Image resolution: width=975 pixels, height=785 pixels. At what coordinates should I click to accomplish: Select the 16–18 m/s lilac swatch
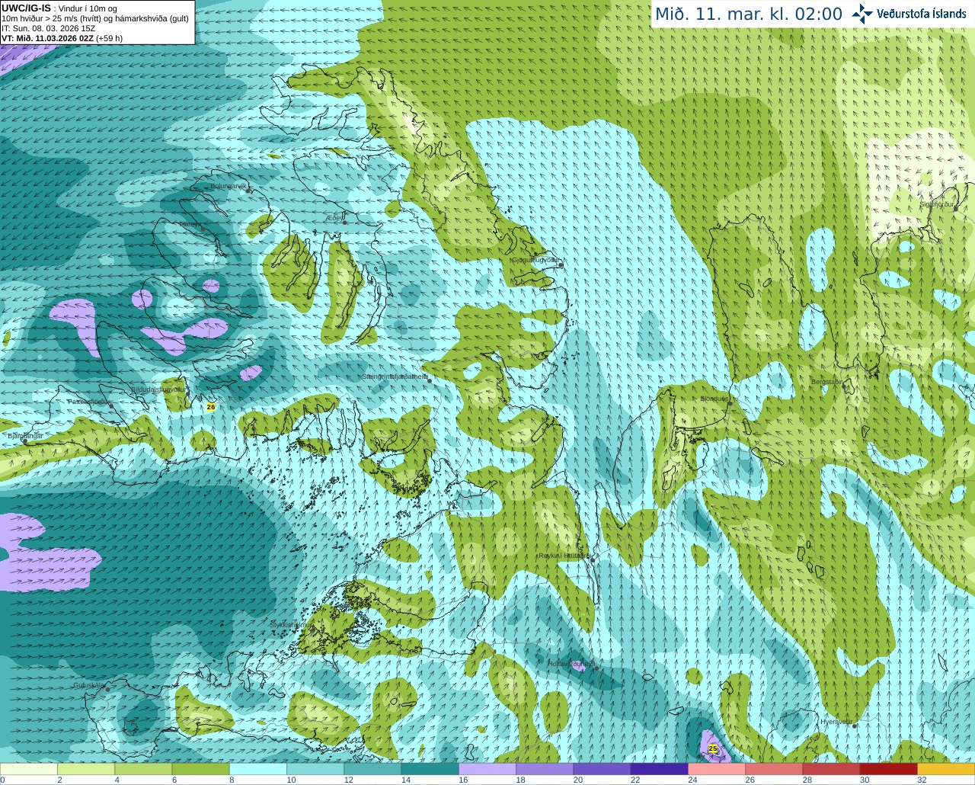[487, 769]
